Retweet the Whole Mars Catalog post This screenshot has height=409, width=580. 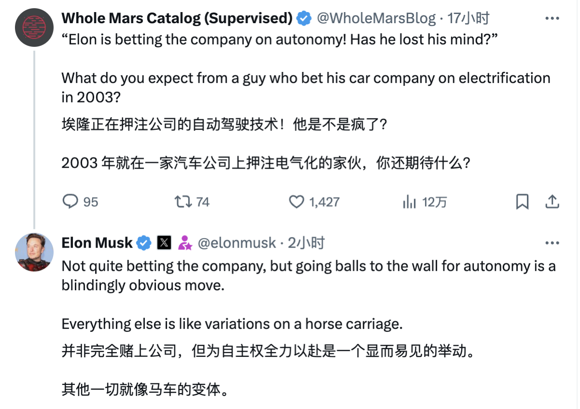(x=183, y=201)
